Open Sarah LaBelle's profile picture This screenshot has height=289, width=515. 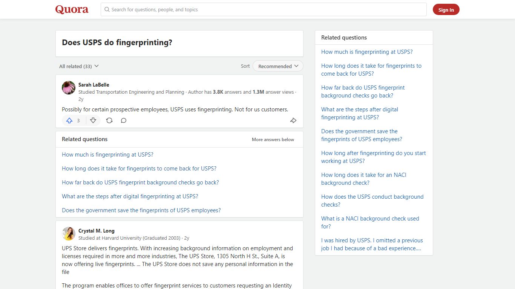point(69,88)
